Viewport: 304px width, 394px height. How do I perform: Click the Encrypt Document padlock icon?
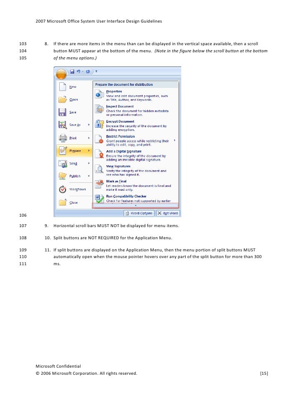(99, 124)
